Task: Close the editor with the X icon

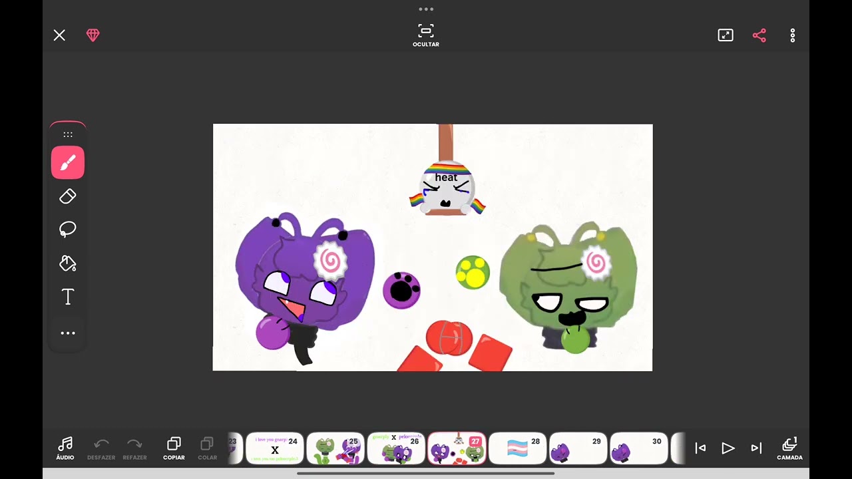Action: tap(59, 35)
